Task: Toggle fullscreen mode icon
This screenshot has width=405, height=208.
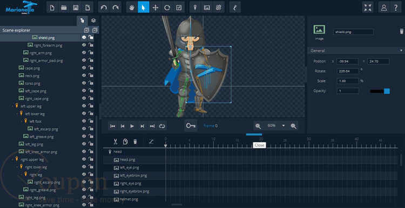Action: pos(368,7)
